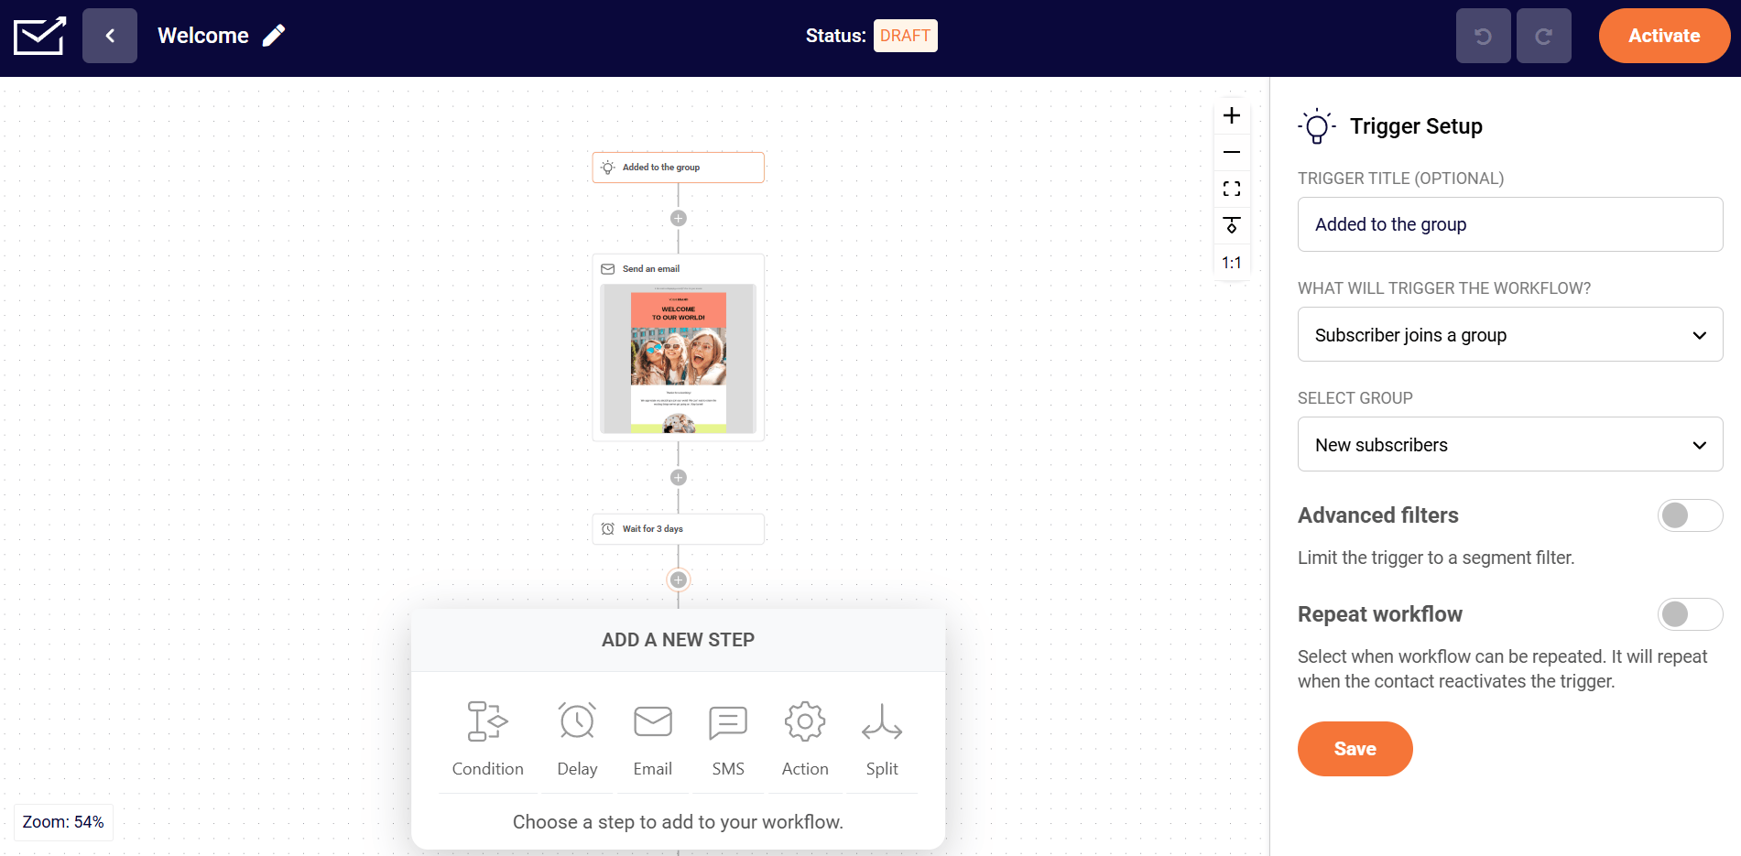
Task: Zoom out of the canvas
Action: 1232,152
